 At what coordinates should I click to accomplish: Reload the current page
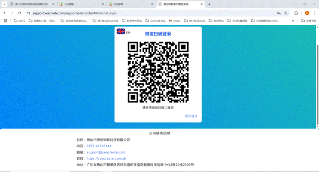click(x=20, y=13)
